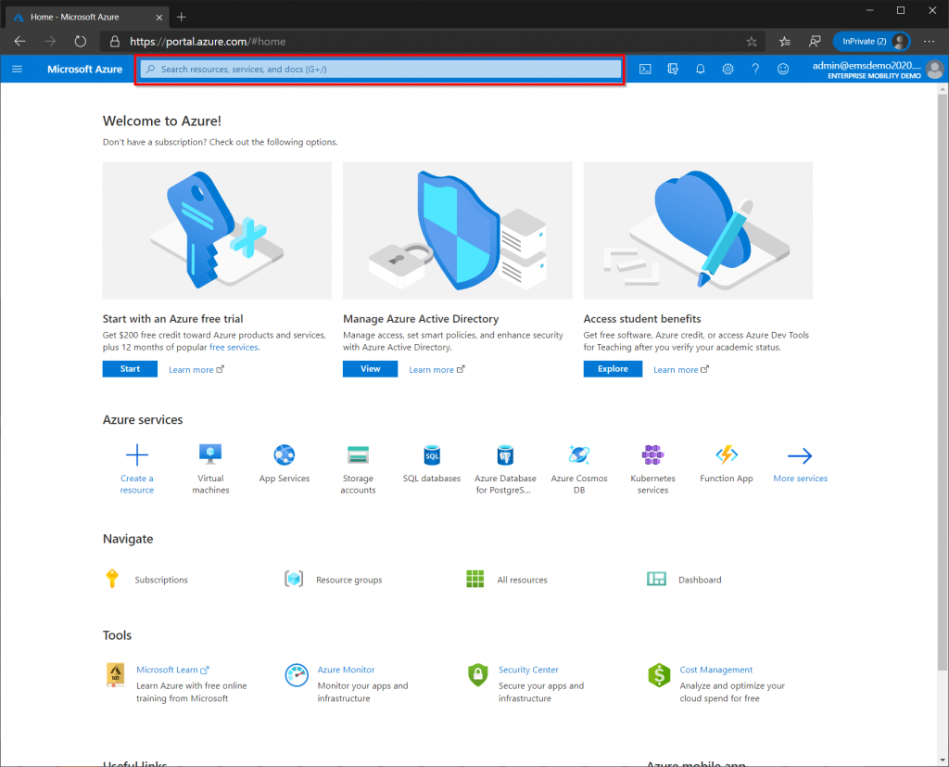Viewport: 949px width, 767px height.
Task: Click the feedback smiley icon
Action: tap(783, 69)
